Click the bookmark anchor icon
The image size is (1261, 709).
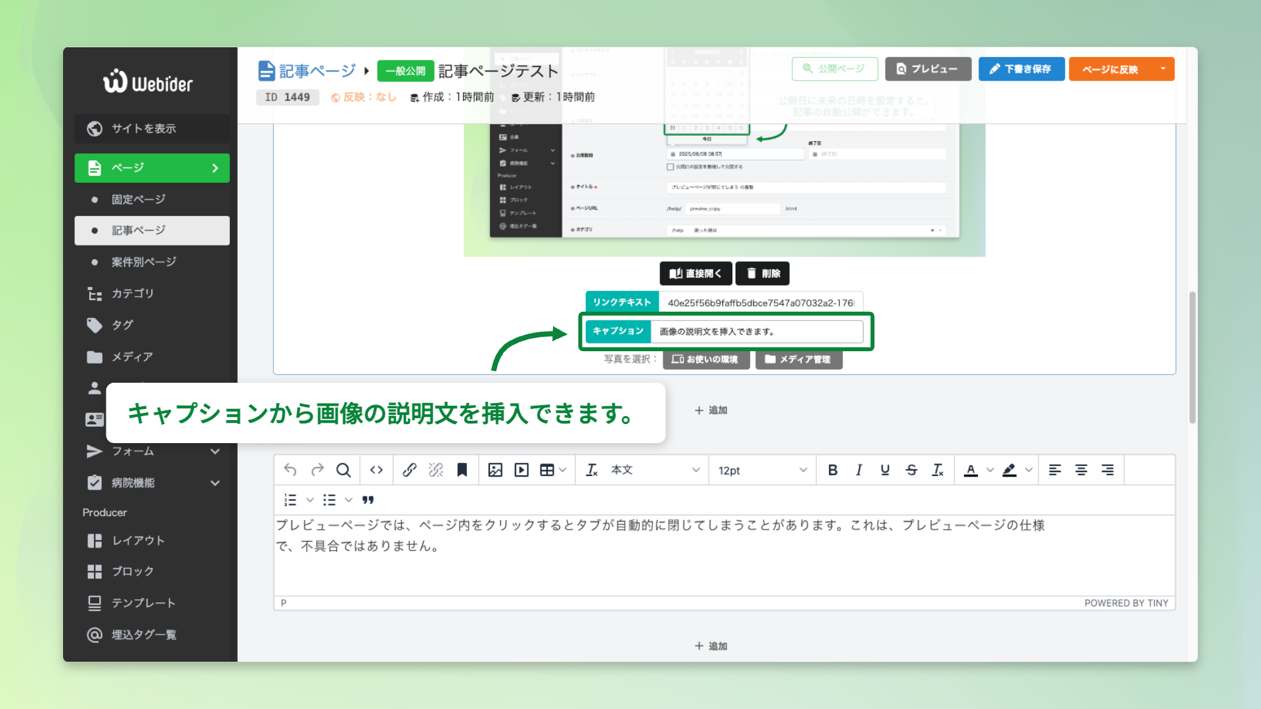point(462,470)
